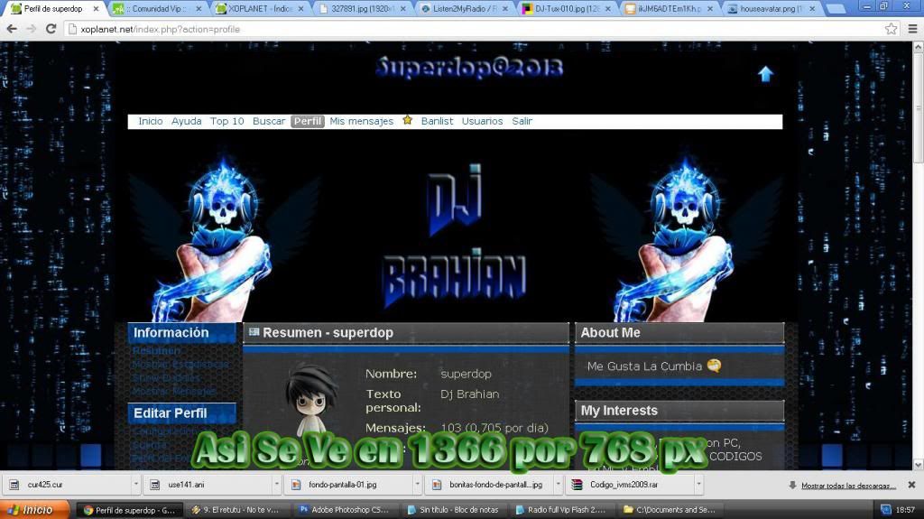
Task: Switch to the Listen2MyRadio tab
Action: pos(465,9)
